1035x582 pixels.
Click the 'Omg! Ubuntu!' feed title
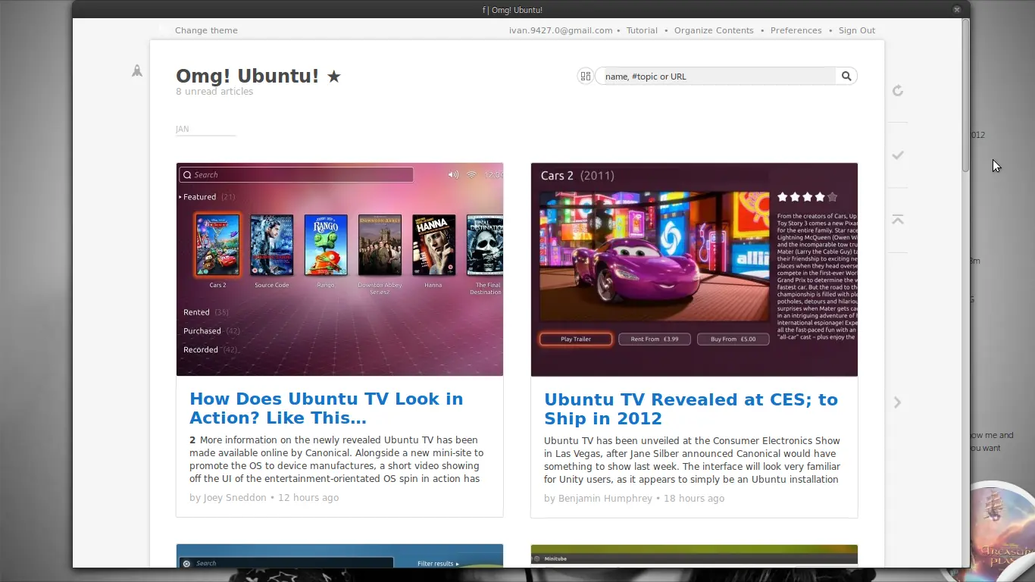pyautogui.click(x=247, y=76)
